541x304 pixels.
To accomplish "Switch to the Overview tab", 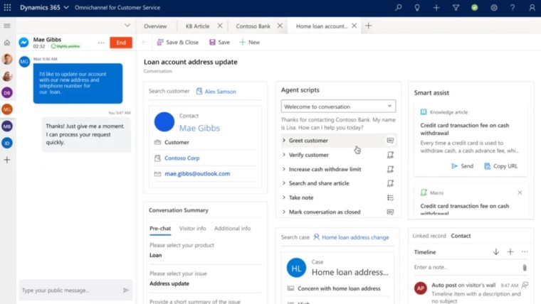I will (x=155, y=26).
